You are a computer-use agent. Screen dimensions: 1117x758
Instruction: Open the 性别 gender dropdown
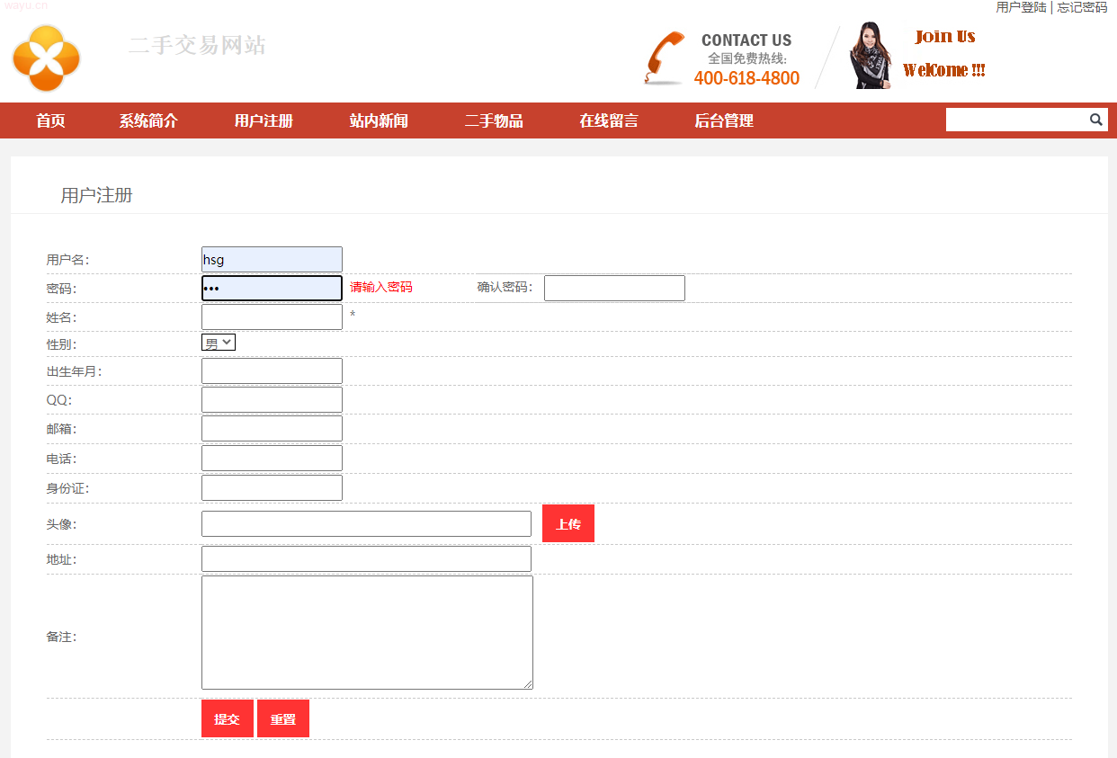click(219, 343)
